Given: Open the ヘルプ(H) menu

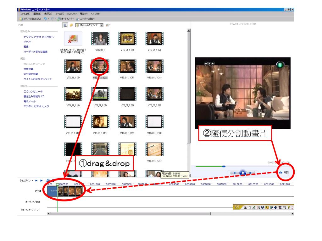Looking at the screenshot, I should tap(95, 14).
